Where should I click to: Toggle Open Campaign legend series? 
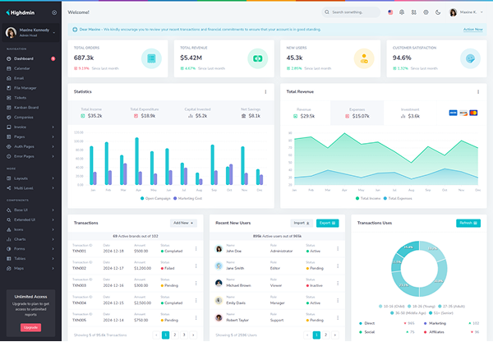pos(155,198)
